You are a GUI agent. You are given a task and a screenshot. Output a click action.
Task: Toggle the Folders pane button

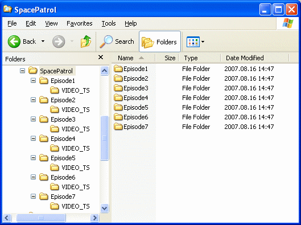tap(160, 41)
